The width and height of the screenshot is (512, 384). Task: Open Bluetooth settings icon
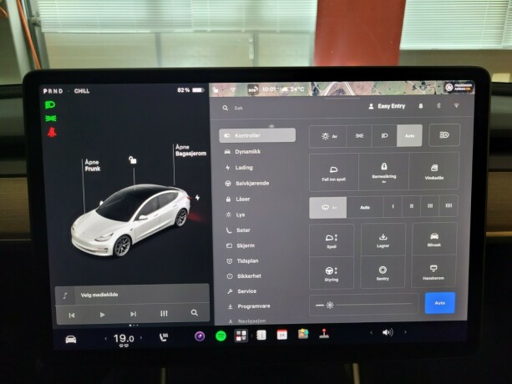438,106
